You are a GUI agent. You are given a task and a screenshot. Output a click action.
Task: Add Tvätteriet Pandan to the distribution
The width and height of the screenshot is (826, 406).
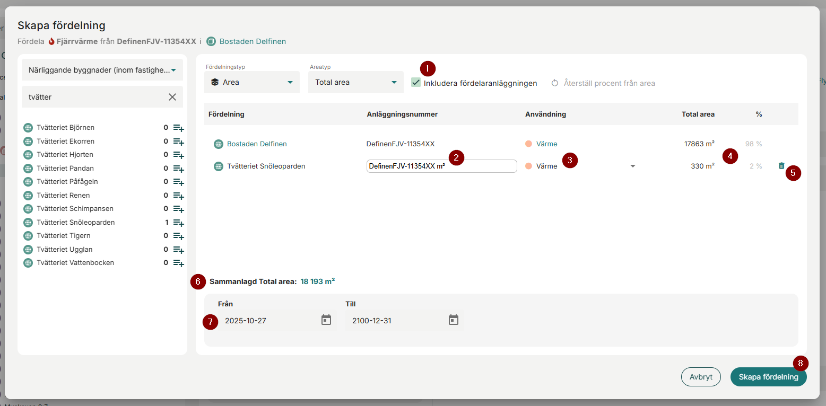178,169
